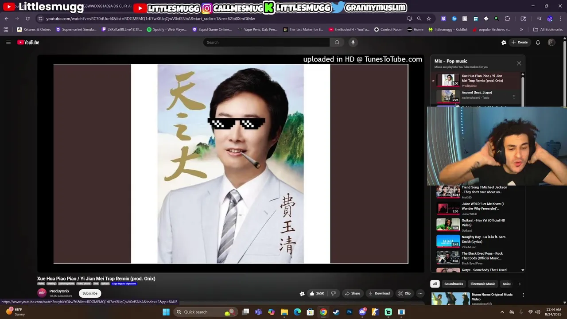Open the littlesmugg - KickBot bookmark
The width and height of the screenshot is (567, 319).
click(x=447, y=30)
